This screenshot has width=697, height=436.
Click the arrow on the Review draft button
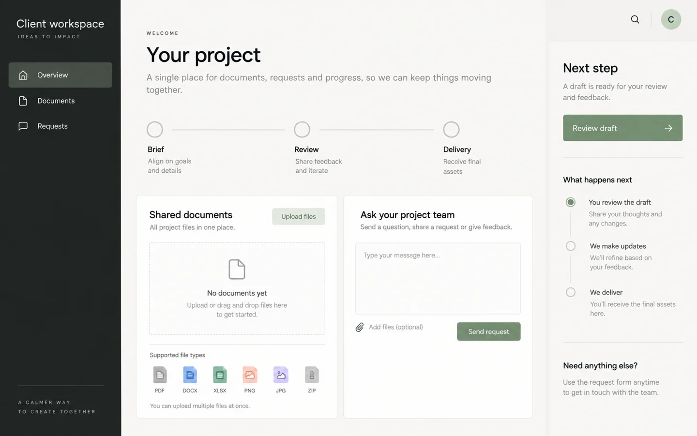[668, 128]
